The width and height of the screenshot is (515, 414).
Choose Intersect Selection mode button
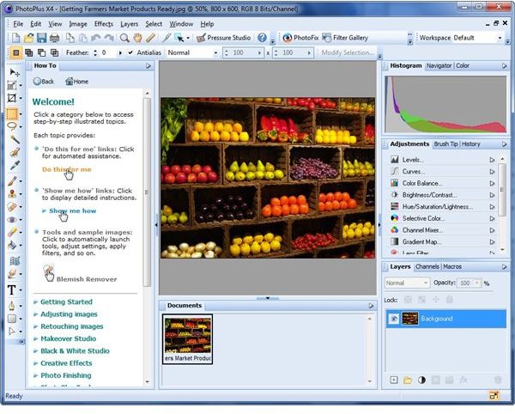54,52
